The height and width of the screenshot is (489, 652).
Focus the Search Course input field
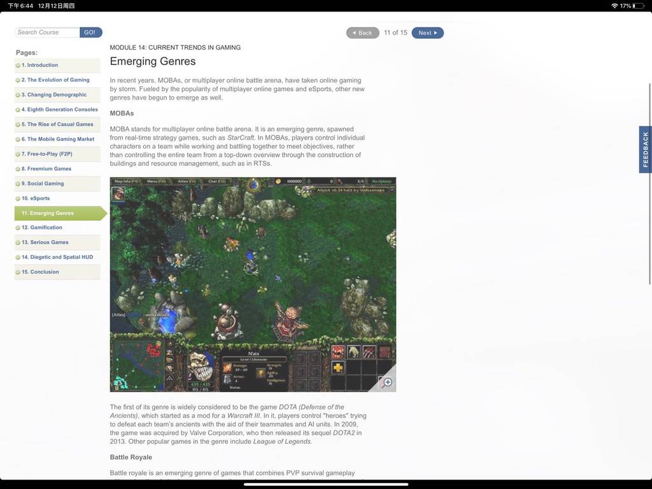tap(47, 32)
